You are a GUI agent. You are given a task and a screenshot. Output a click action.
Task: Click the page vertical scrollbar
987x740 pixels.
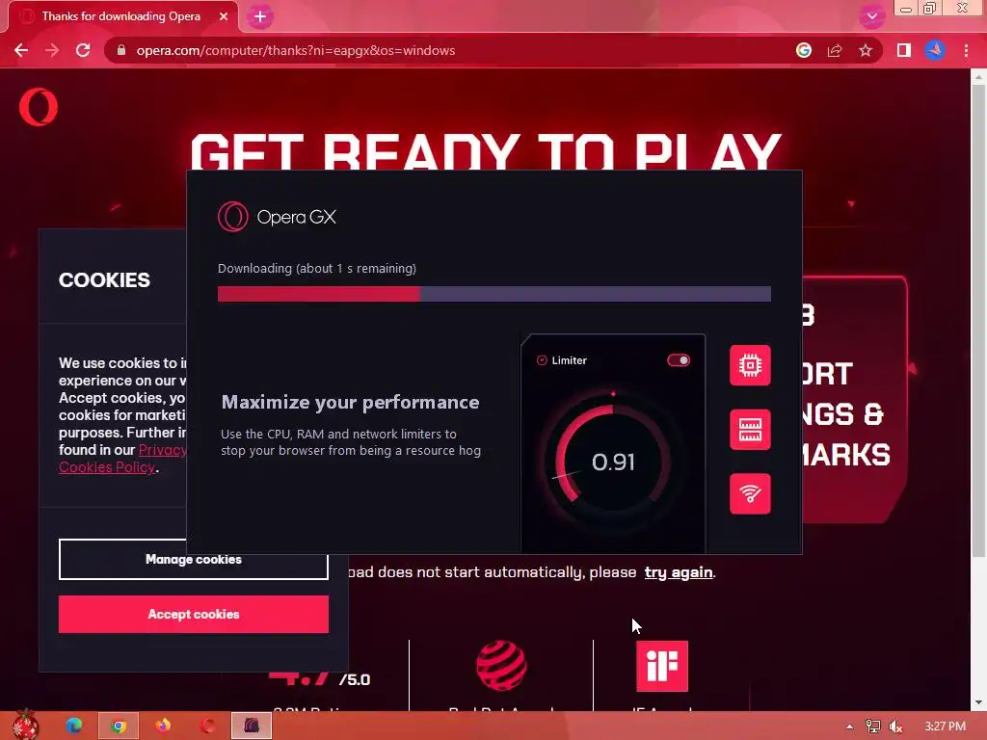[x=978, y=321]
